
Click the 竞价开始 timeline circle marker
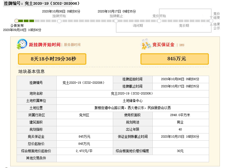(x=159, y=21)
